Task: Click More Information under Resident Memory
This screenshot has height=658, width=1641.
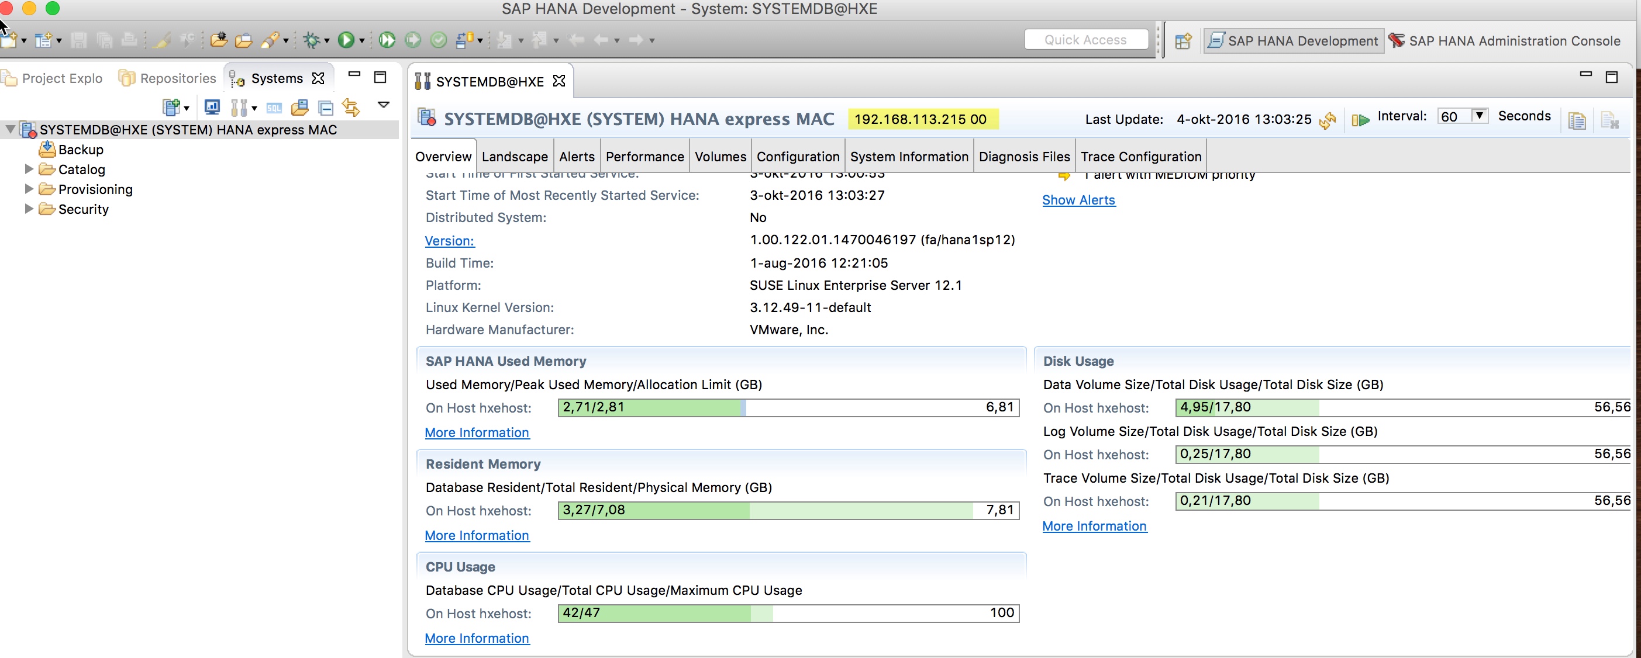Action: coord(477,535)
